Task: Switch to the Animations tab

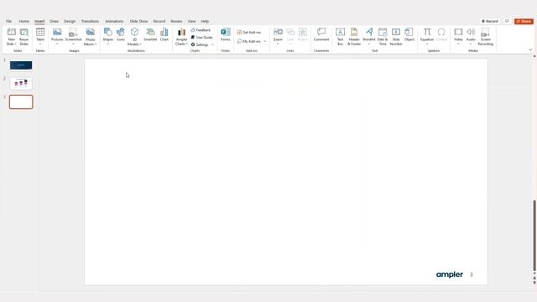Action: 114,21
